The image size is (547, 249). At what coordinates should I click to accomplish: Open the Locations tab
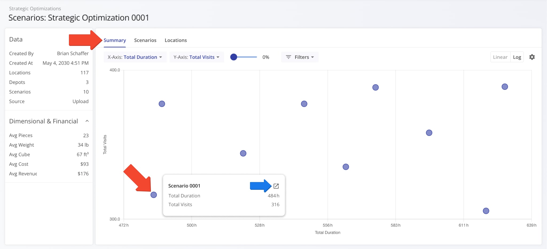175,40
